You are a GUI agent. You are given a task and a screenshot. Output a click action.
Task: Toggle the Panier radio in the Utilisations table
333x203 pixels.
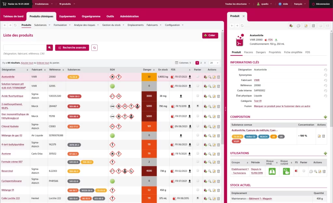[x=303, y=171]
